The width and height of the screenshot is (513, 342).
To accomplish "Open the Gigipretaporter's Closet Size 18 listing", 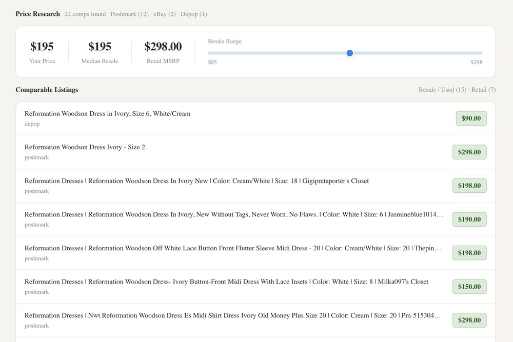I will coord(255,186).
